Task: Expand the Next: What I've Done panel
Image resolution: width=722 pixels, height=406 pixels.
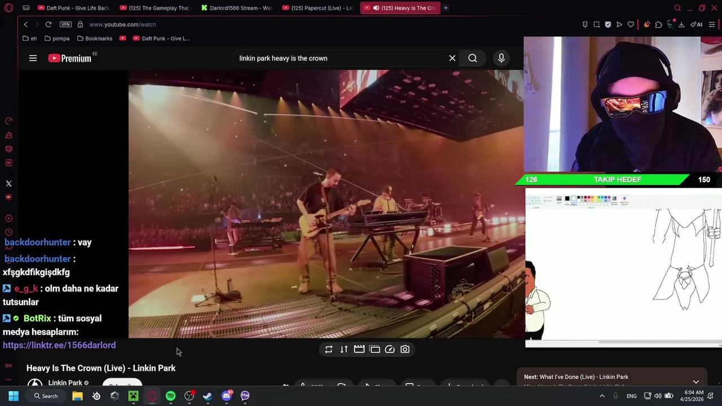Action: tap(696, 382)
